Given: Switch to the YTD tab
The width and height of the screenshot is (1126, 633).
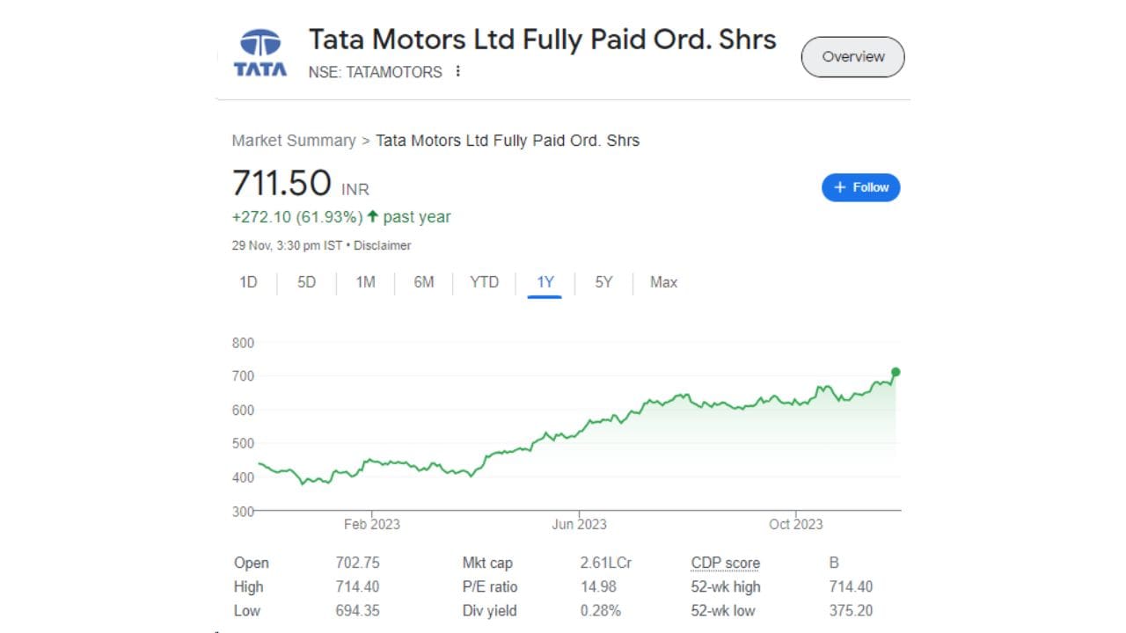Looking at the screenshot, I should coord(484,282).
